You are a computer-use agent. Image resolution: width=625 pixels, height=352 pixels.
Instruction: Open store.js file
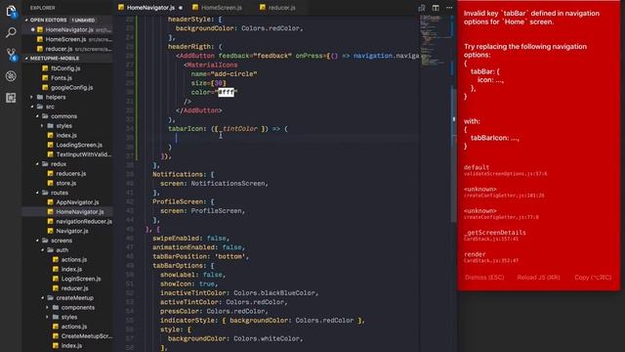tap(67, 183)
